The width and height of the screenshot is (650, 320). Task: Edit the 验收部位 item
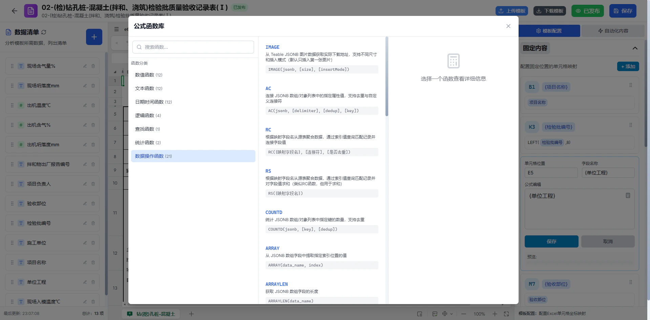tap(85, 204)
